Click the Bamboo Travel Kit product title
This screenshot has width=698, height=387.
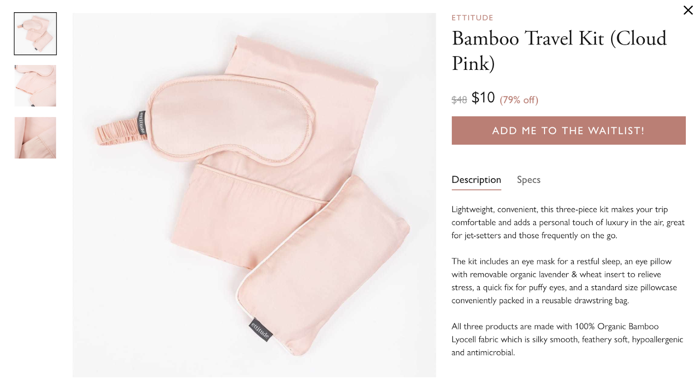coord(559,51)
